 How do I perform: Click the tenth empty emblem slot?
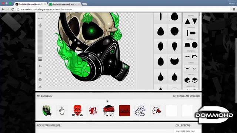(x=187, y=111)
